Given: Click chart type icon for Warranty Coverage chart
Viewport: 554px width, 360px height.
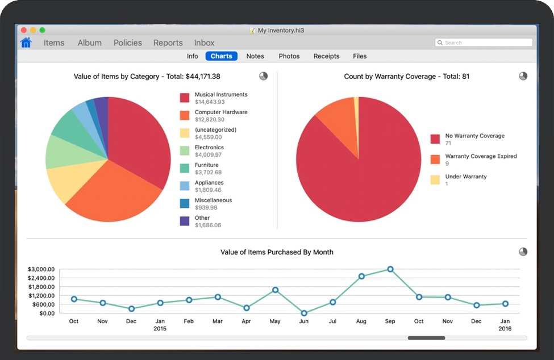Looking at the screenshot, I should tap(523, 76).
